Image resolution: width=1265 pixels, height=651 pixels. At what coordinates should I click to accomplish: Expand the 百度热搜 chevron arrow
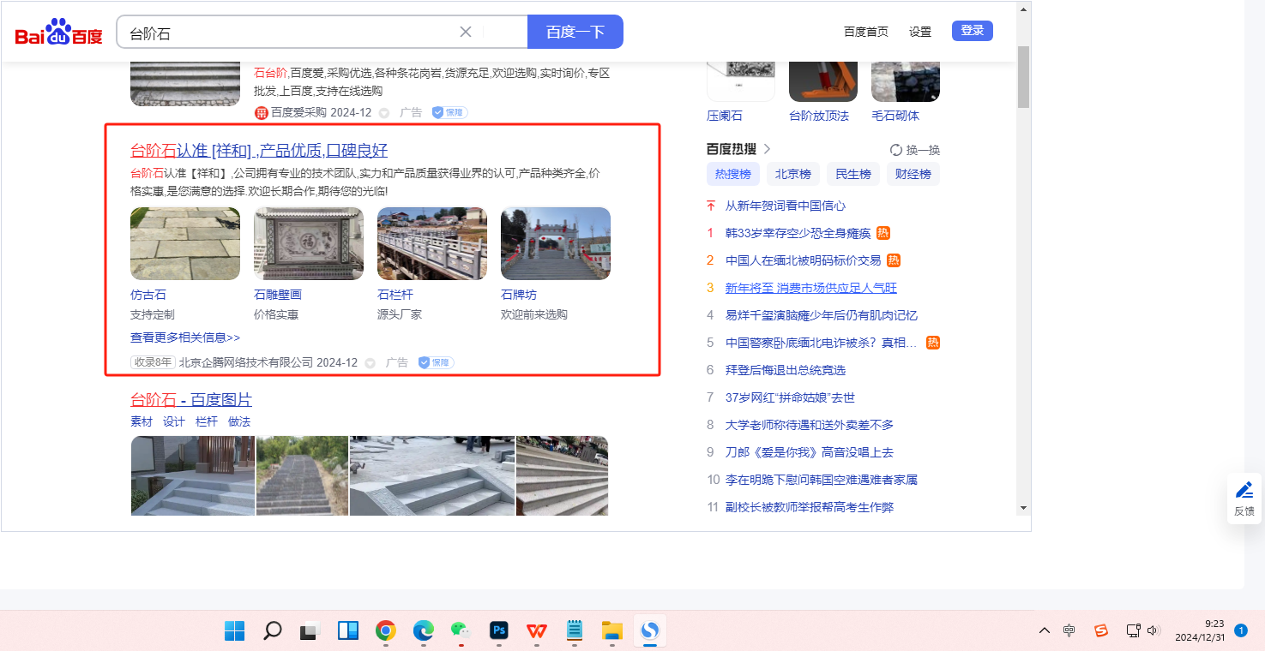point(767,149)
